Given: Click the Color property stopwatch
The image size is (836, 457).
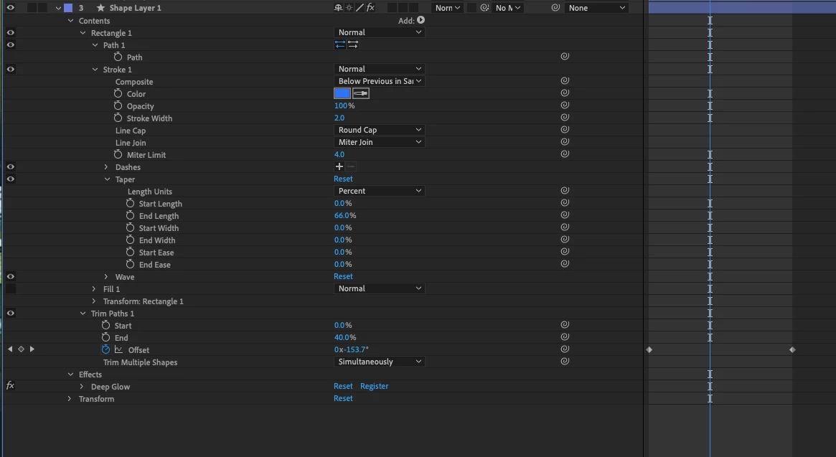Looking at the screenshot, I should 118,93.
